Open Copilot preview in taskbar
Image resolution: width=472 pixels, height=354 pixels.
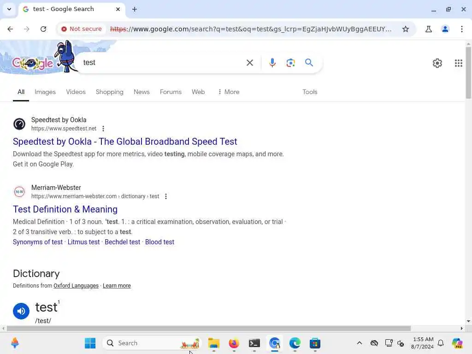pyautogui.click(x=457, y=343)
